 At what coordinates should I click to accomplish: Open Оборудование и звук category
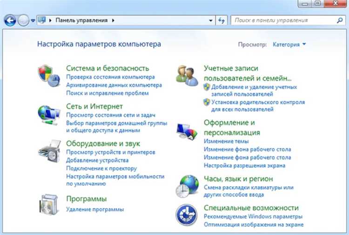[103, 143]
